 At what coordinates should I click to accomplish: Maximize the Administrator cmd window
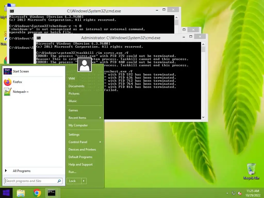(191, 37)
